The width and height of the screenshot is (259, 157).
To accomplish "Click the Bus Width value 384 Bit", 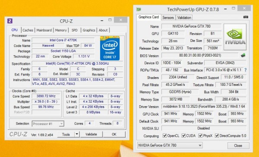I will pos(234,92).
